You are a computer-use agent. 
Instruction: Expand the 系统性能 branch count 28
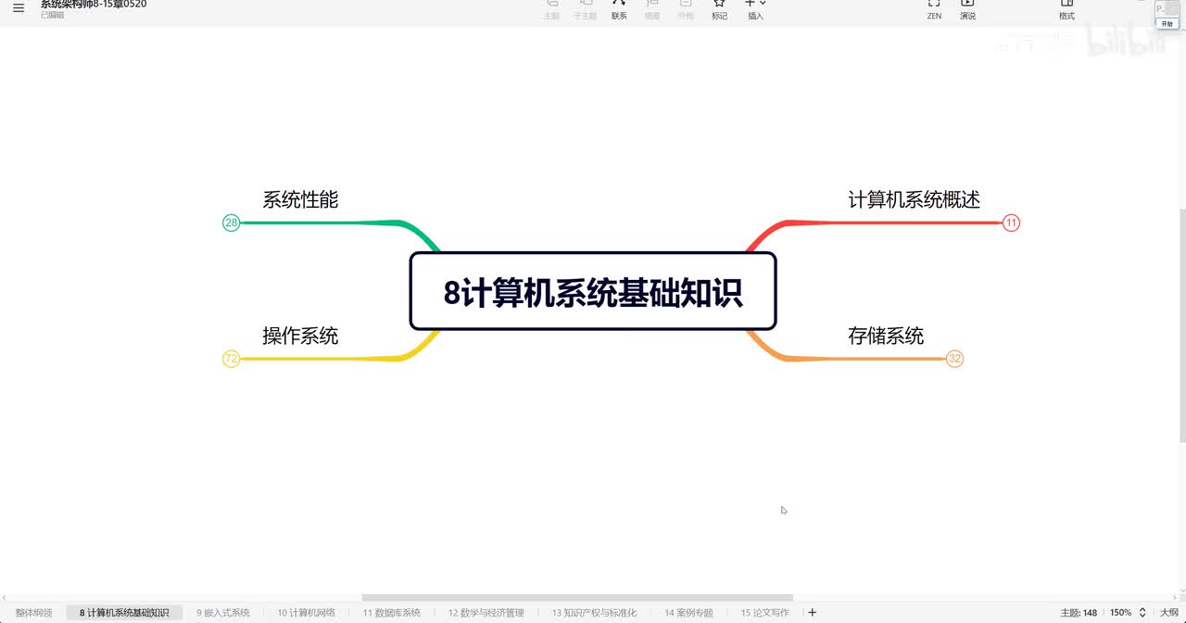[x=232, y=222]
